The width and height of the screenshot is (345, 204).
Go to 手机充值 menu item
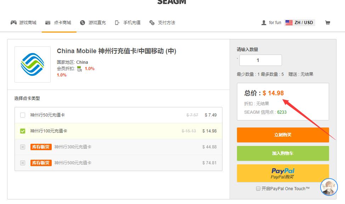(132, 22)
